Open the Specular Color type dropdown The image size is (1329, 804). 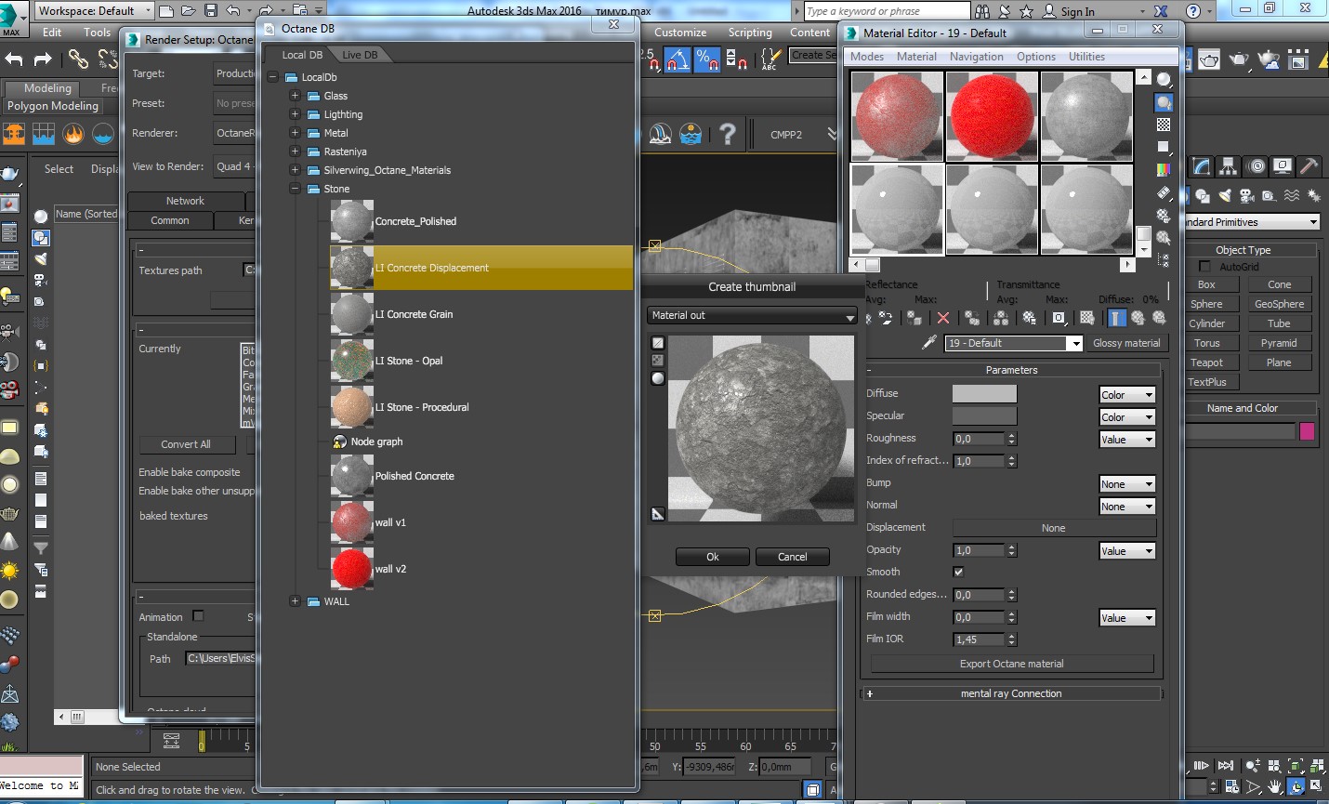[1127, 417]
